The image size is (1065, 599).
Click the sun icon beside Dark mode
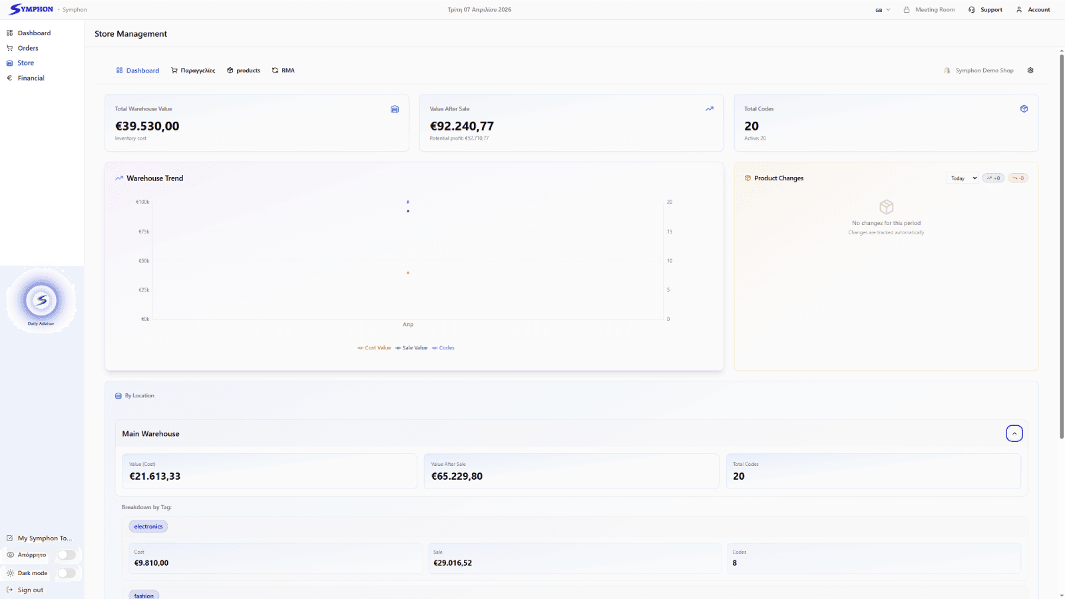[x=10, y=573]
